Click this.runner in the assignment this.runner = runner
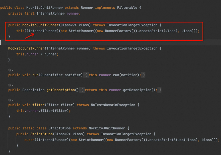Image resolution: width=221 pixels, height=155 pixels. tap(27, 54)
